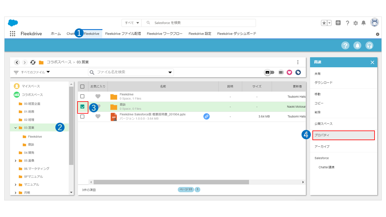This screenshot has width=386, height=217.
Task: Open the app launcher grid icon
Action: pos(12,34)
